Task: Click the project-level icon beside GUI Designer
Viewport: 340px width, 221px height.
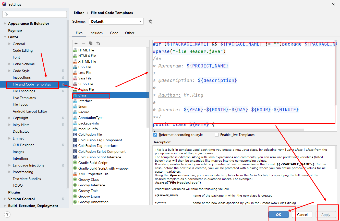Action: click(x=63, y=145)
